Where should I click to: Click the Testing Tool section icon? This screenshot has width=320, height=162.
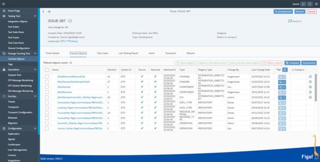tap(4, 16)
